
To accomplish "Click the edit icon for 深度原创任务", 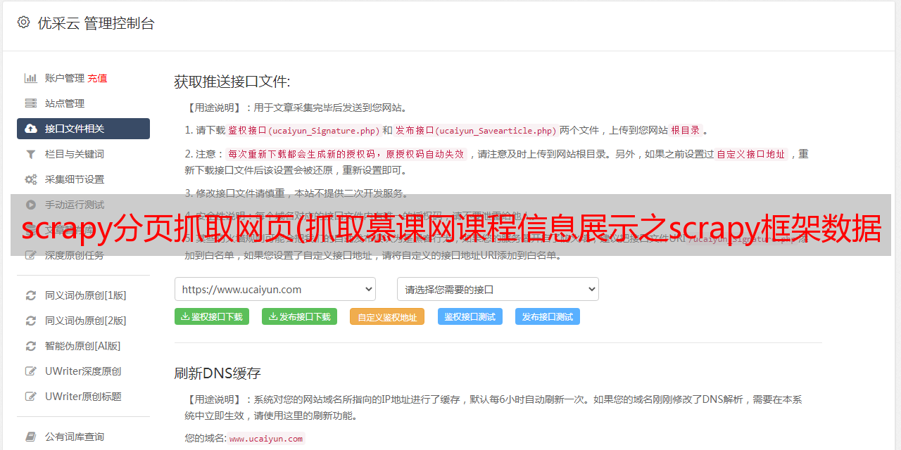I will click(x=31, y=255).
